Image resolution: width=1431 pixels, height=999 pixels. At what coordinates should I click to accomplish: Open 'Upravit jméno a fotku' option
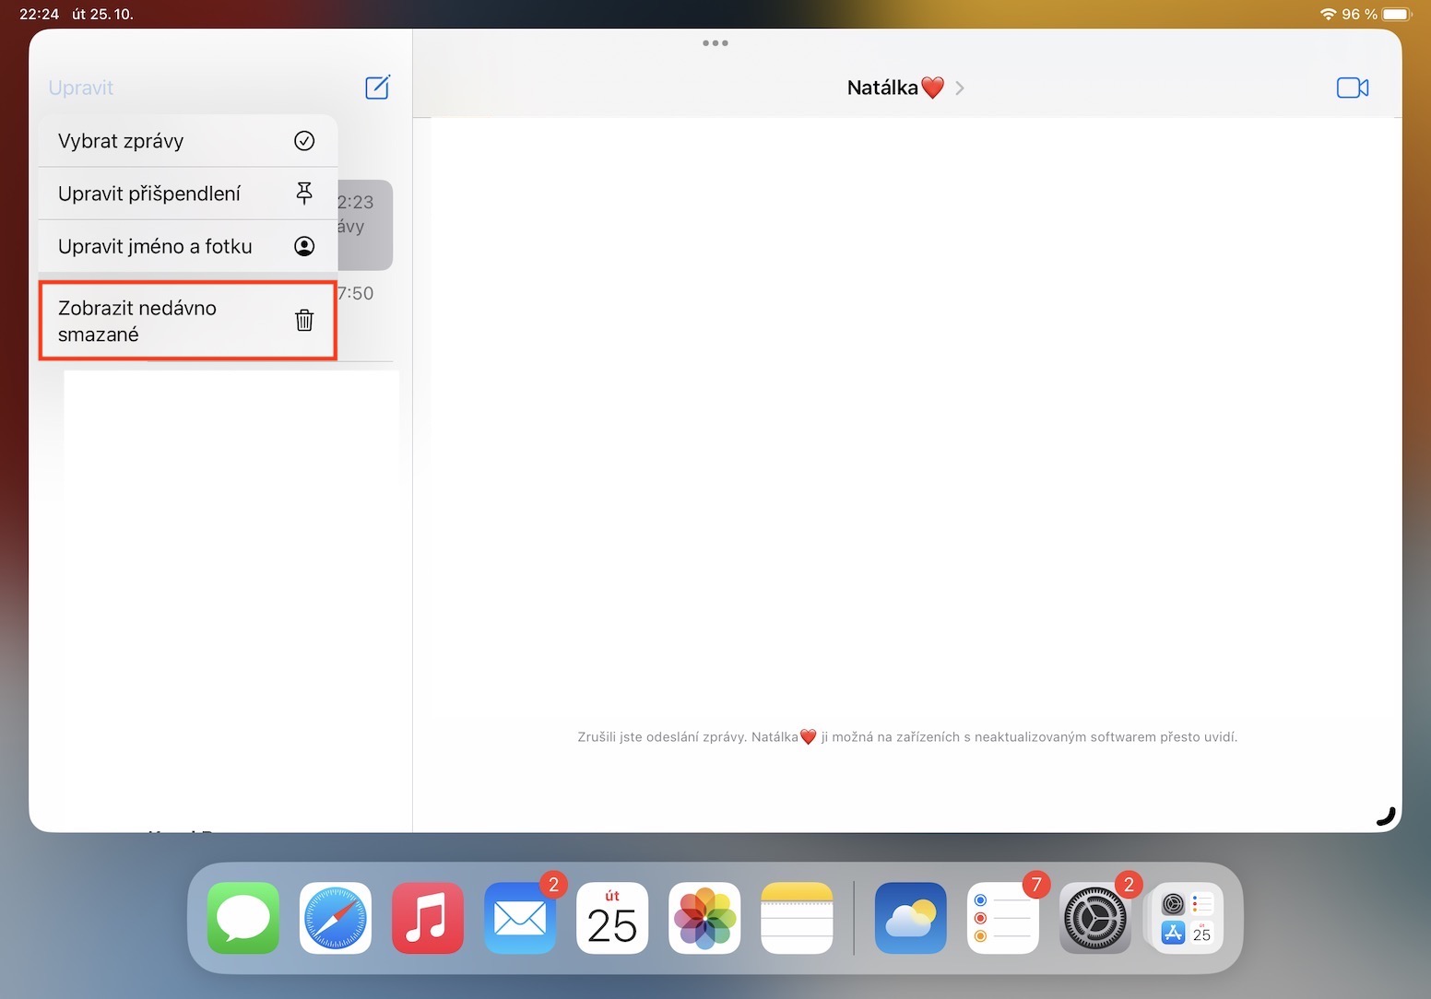[x=188, y=246]
